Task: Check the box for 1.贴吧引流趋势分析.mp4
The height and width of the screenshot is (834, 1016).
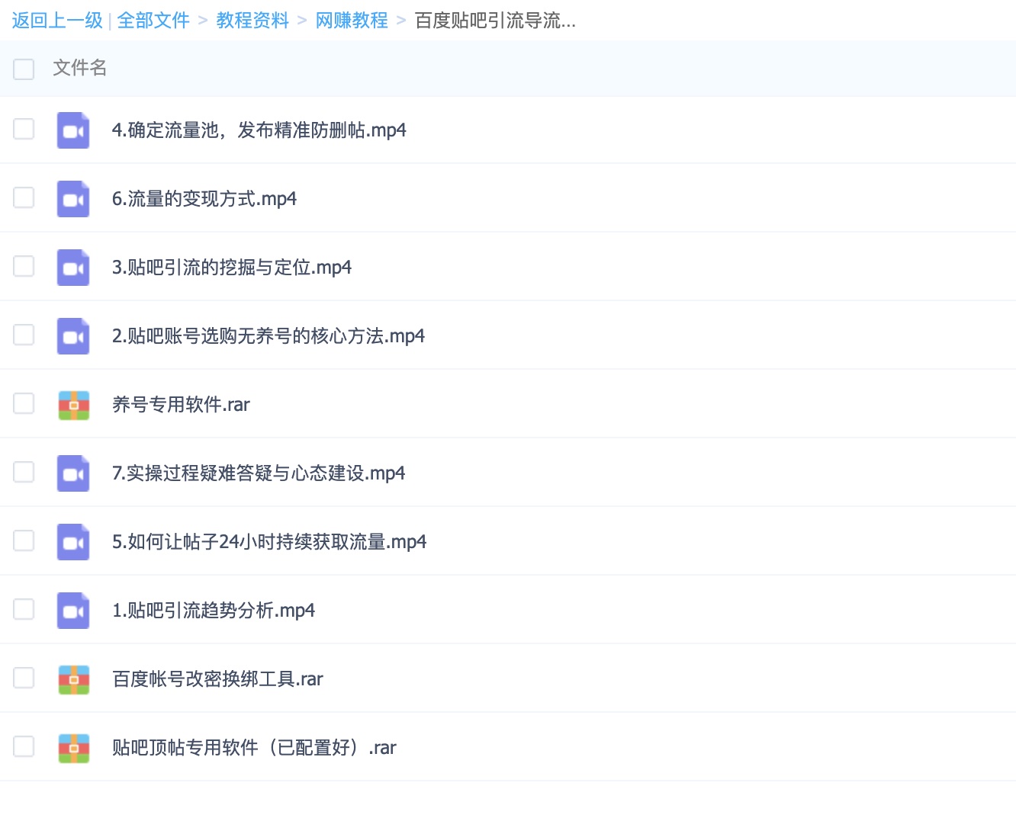Action: pyautogui.click(x=24, y=609)
